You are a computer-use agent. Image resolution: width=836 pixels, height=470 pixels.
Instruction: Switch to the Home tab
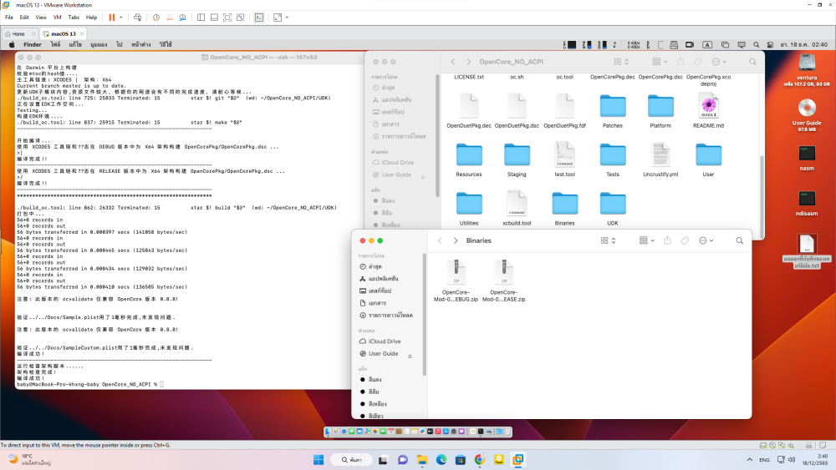click(18, 33)
